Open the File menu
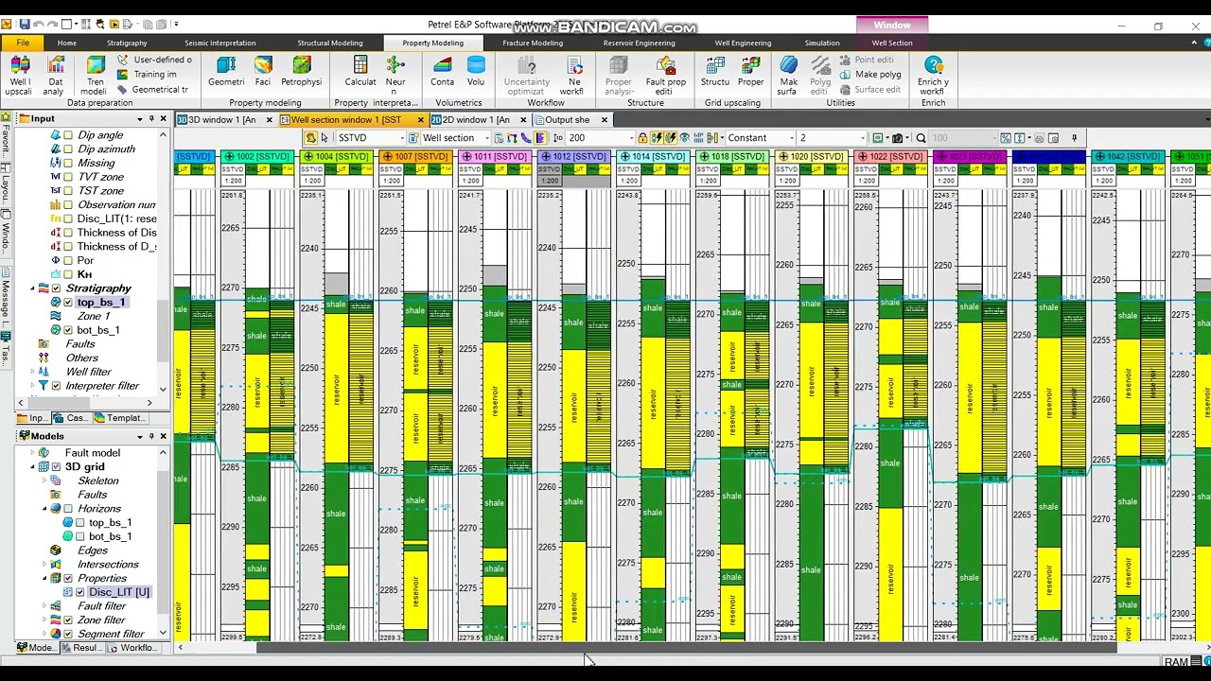Image resolution: width=1211 pixels, height=681 pixels. 23,43
